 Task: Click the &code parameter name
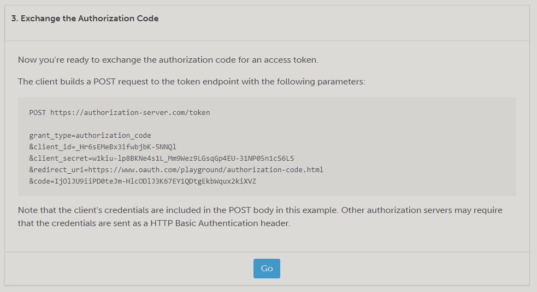(40, 181)
